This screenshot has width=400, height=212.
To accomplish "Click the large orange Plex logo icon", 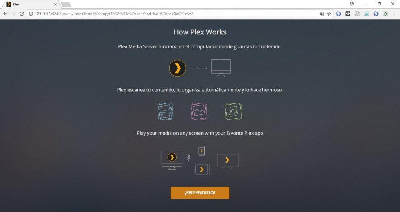I will tap(177, 68).
